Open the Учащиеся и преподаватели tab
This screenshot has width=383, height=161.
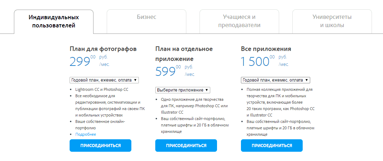pos(239,21)
